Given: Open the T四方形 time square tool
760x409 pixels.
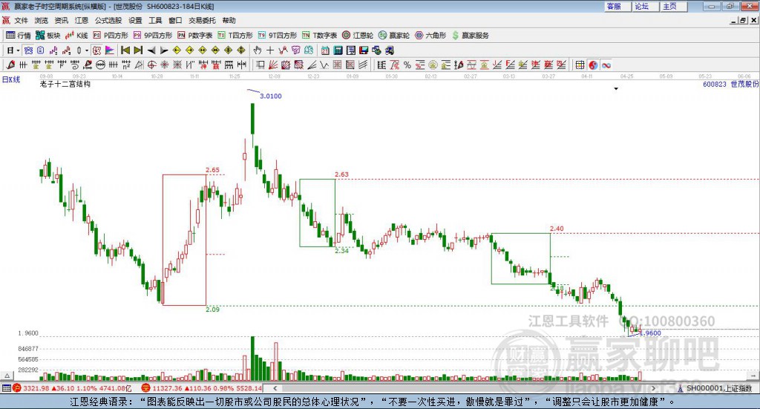Looking at the screenshot, I should [235, 36].
